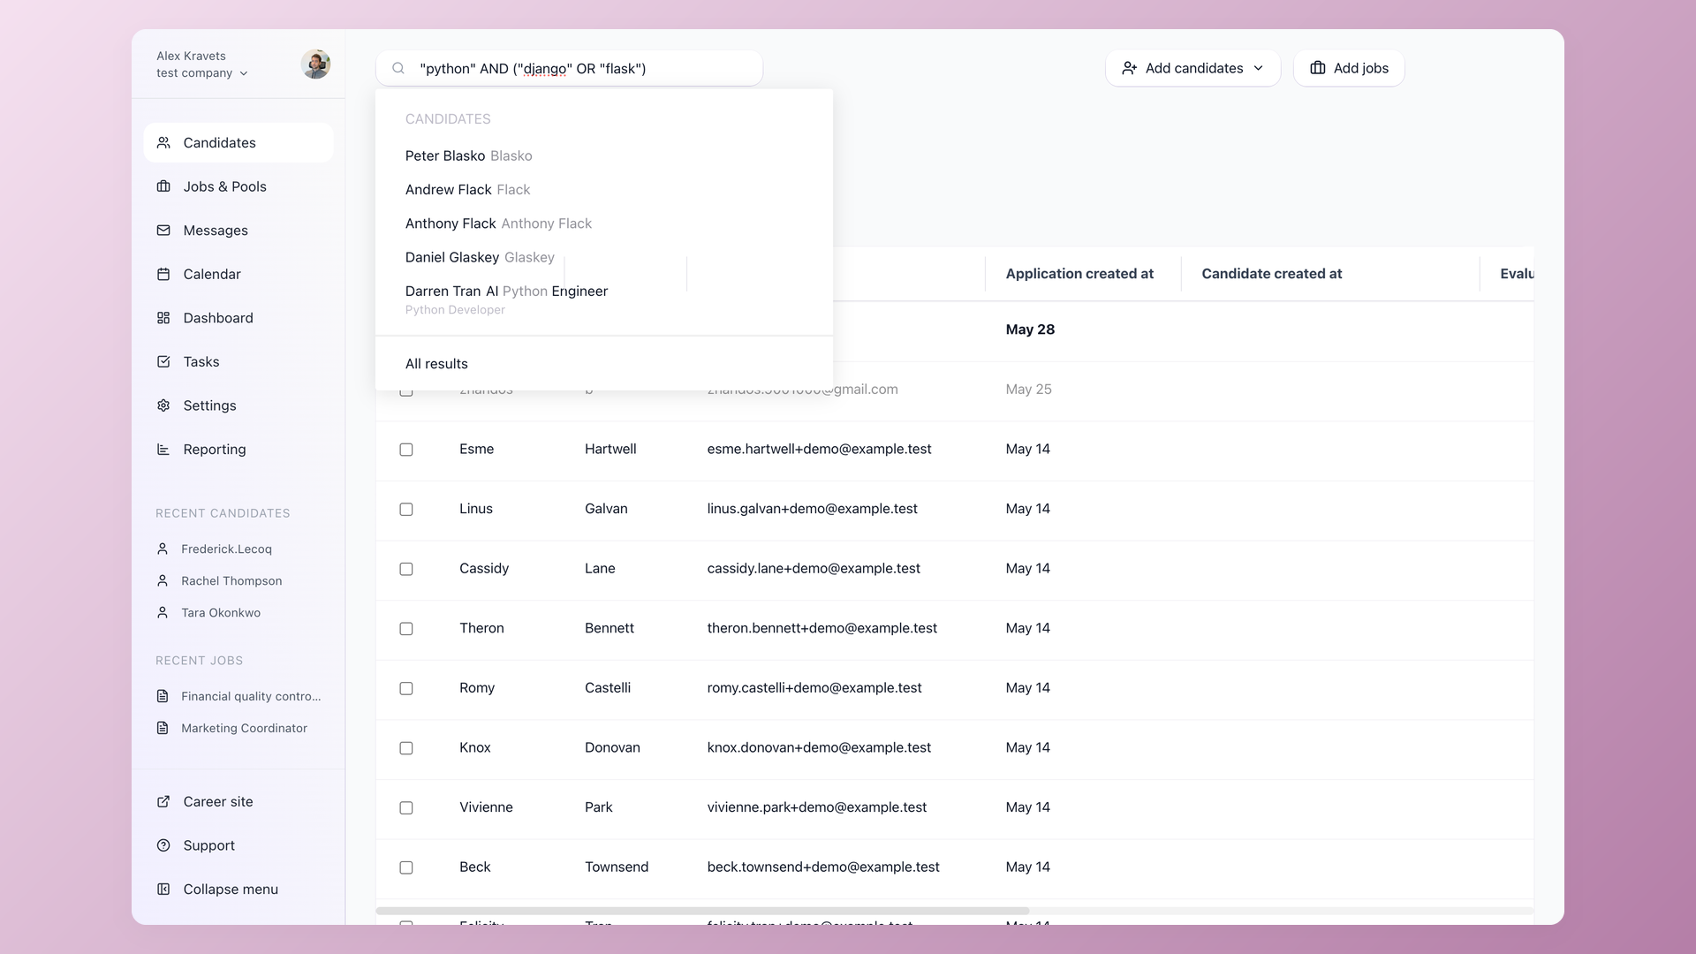This screenshot has height=954, width=1696.
Task: Click the search magnifier icon
Action: 398,68
